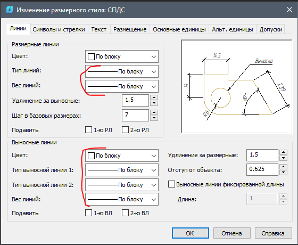This screenshot has width=298, height=245.
Task: Open extension lines Цвет dropdown
Action: click(122, 156)
